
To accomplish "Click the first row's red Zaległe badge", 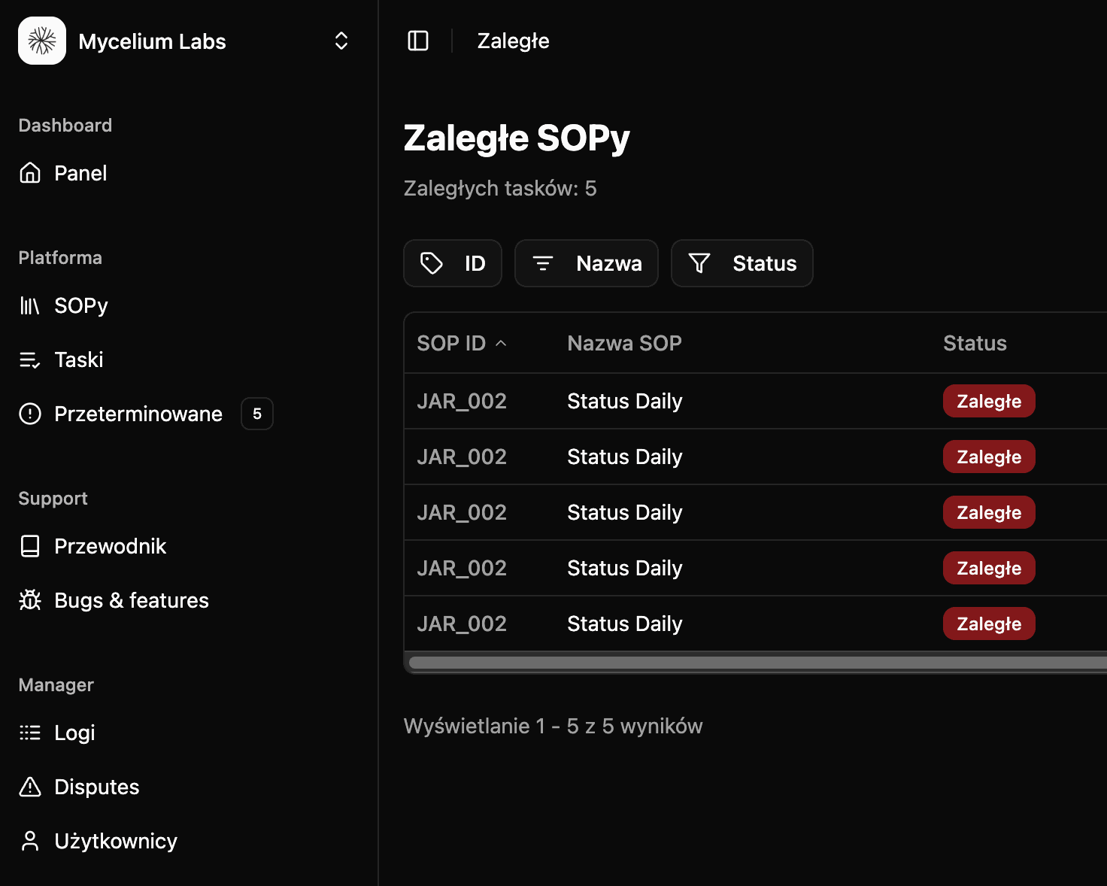I will tap(989, 401).
